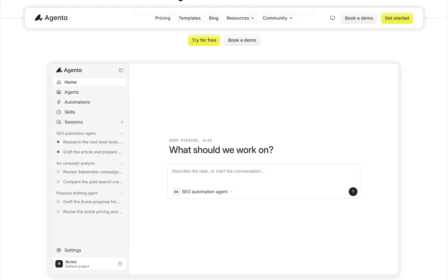Image resolution: width=448 pixels, height=280 pixels.
Task: Select Agents in the sidebar
Action: 90,92
